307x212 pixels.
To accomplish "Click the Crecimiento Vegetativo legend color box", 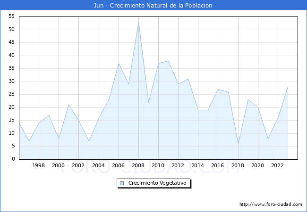I will (x=122, y=183).
